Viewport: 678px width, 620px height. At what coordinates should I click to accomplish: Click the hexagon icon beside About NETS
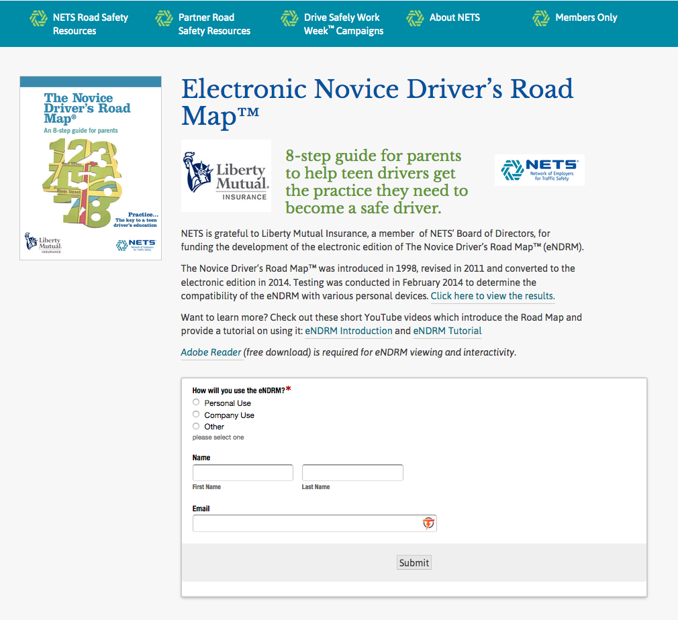coord(415,19)
